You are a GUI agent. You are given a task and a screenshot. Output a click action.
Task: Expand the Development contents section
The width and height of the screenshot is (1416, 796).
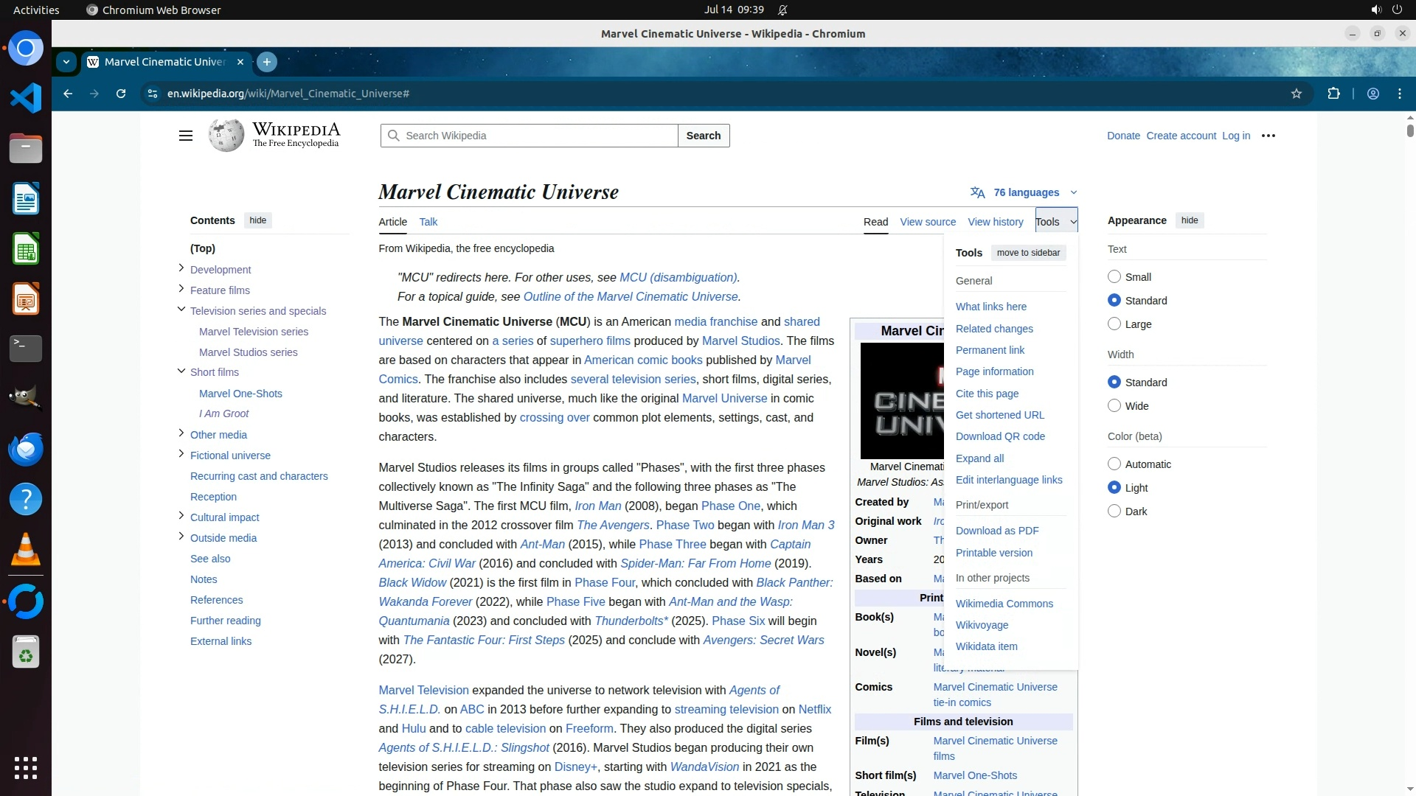point(181,268)
